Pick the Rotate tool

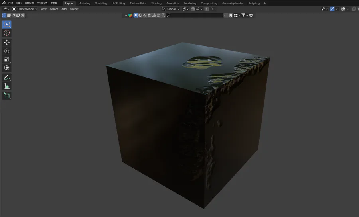[x=7, y=51]
